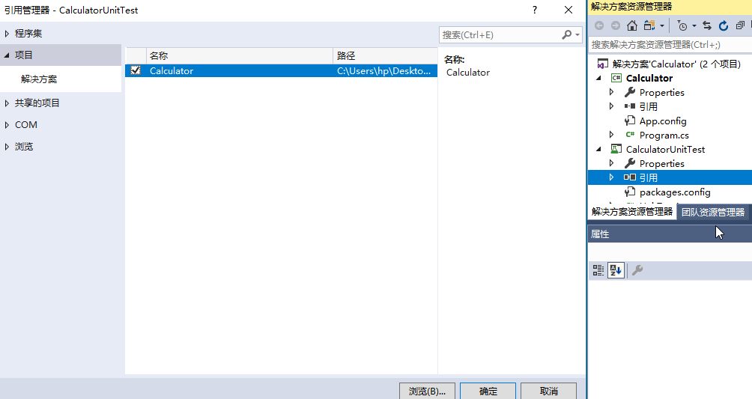
Task: Collapse the 项目 category
Action: (7, 55)
